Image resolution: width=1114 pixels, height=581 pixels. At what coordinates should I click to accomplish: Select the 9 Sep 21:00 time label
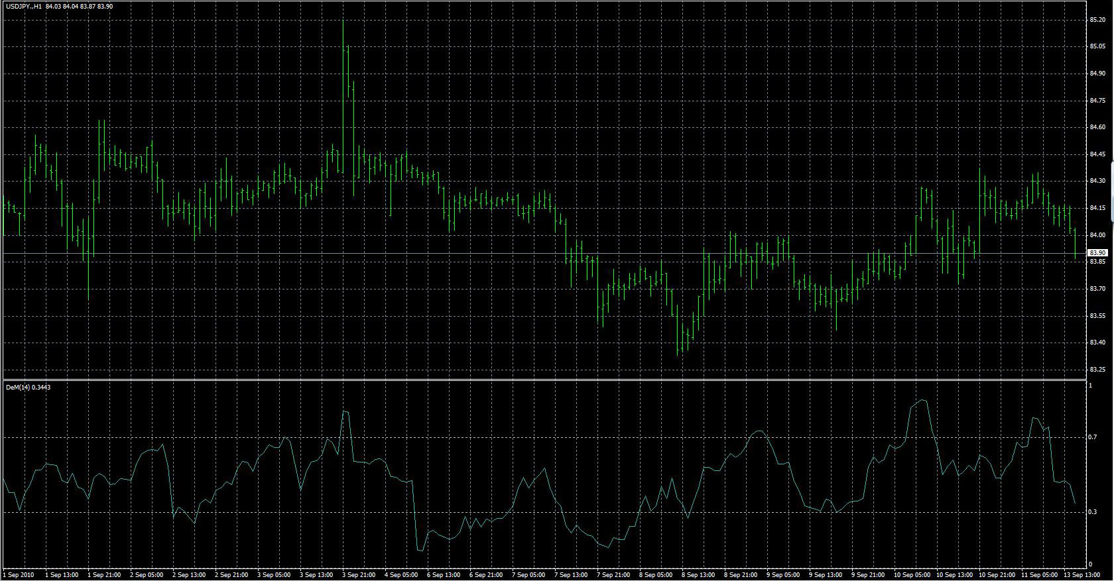(x=868, y=574)
